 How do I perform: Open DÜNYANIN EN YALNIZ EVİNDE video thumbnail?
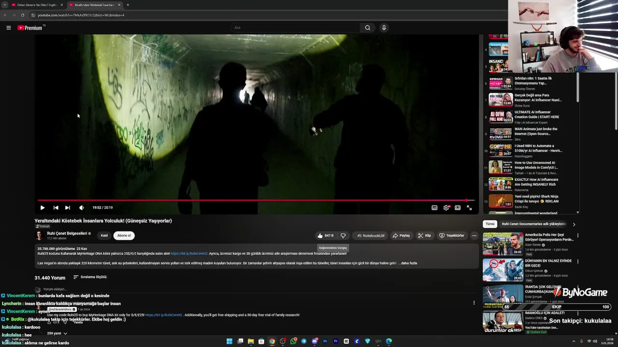(503, 270)
